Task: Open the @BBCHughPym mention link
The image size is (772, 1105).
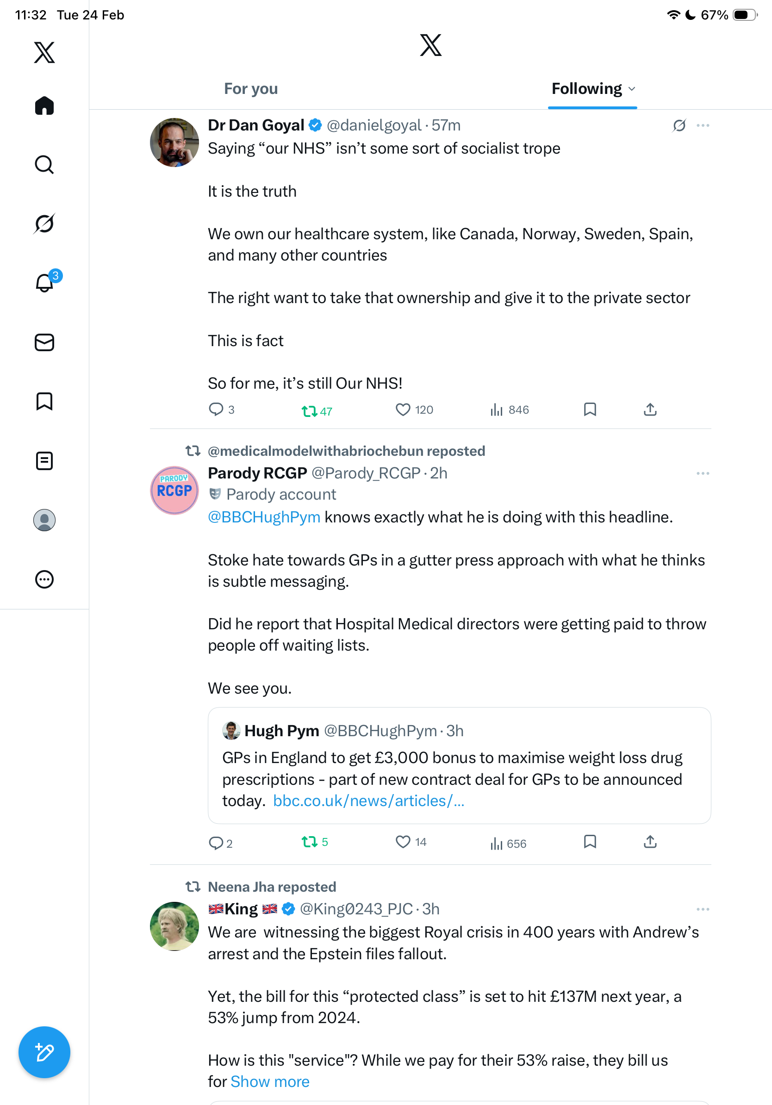Action: [264, 517]
